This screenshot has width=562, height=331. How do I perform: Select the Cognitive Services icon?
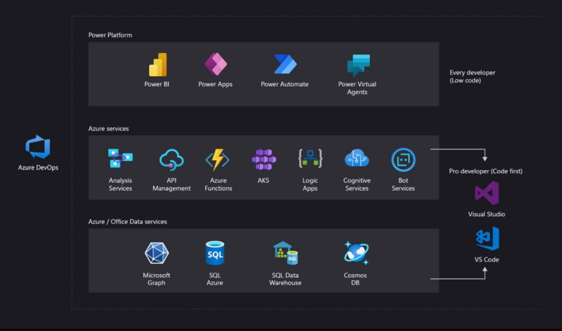[x=357, y=159]
